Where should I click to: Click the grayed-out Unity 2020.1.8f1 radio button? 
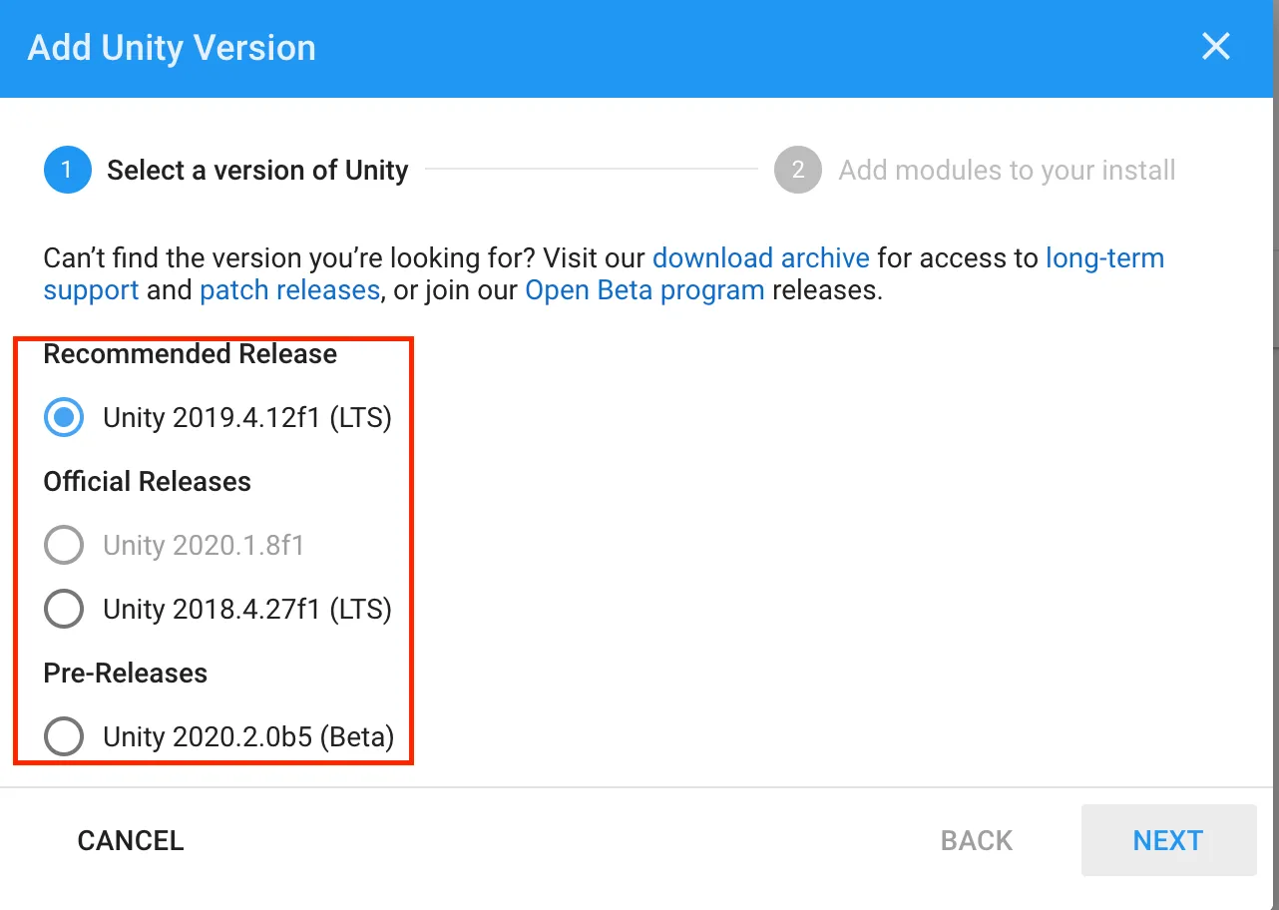pos(63,545)
